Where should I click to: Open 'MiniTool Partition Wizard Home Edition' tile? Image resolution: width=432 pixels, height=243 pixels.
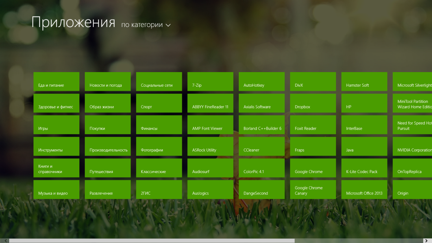(412, 103)
